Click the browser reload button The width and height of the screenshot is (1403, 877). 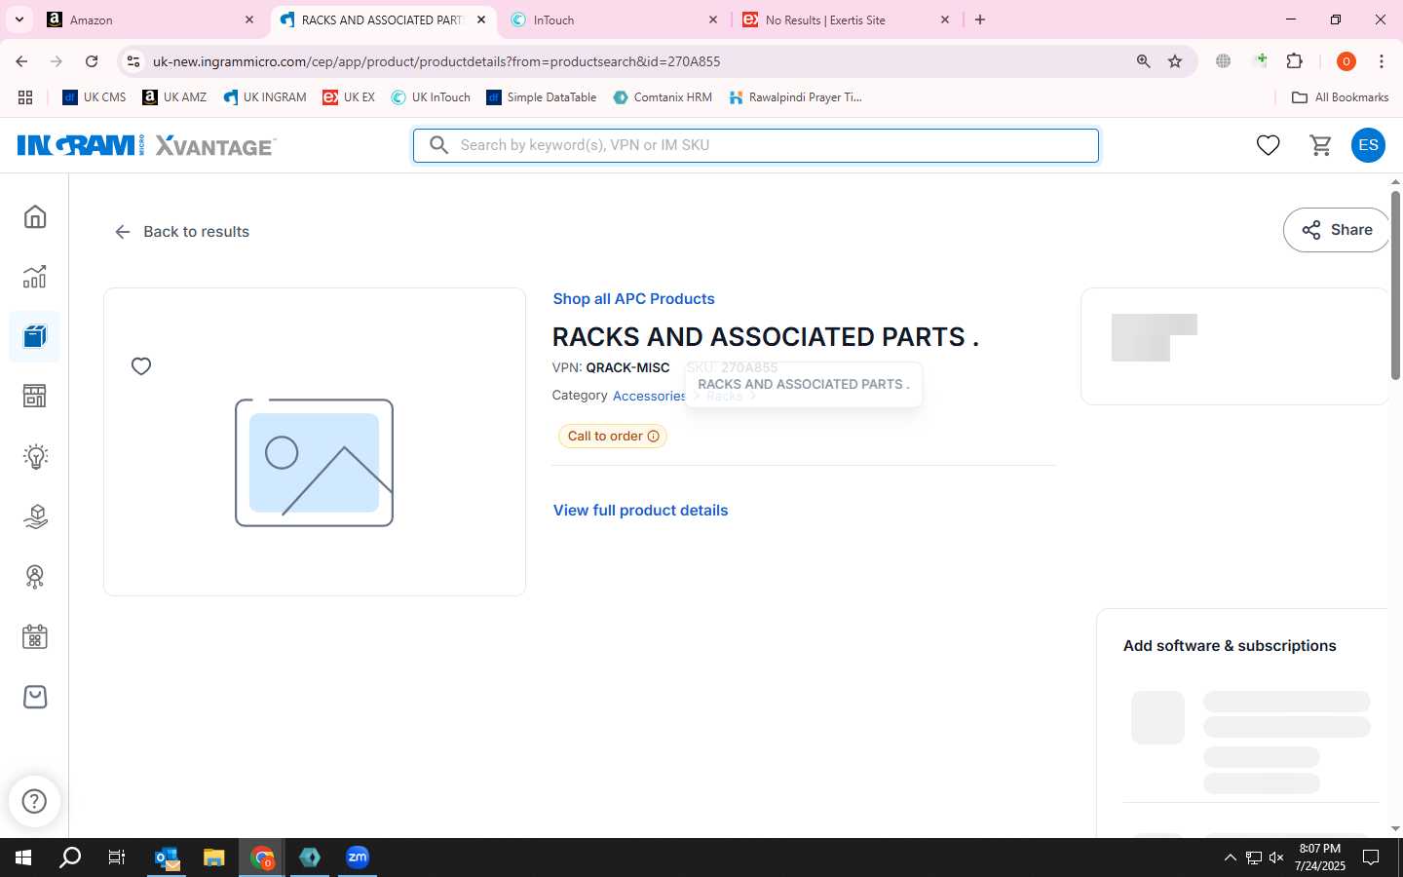[x=92, y=61]
